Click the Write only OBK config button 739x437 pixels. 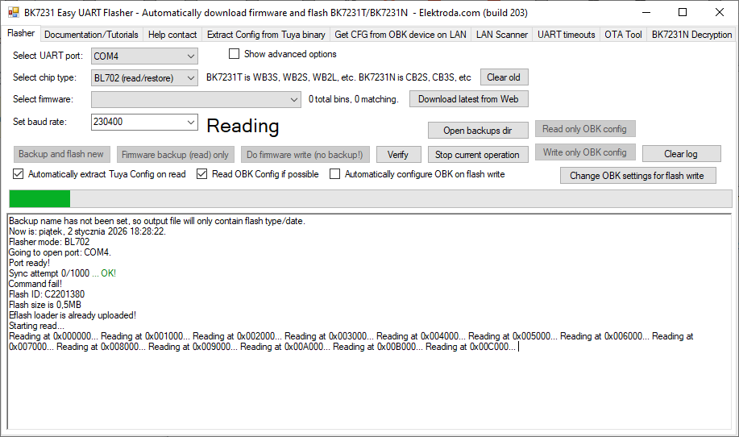[584, 152]
